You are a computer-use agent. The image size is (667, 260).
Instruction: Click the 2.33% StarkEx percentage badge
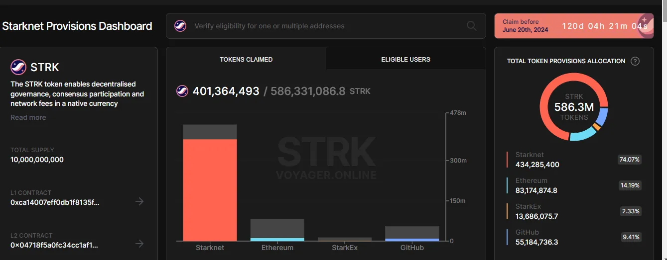(630, 211)
